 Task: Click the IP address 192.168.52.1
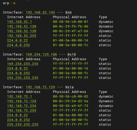[20, 22]
